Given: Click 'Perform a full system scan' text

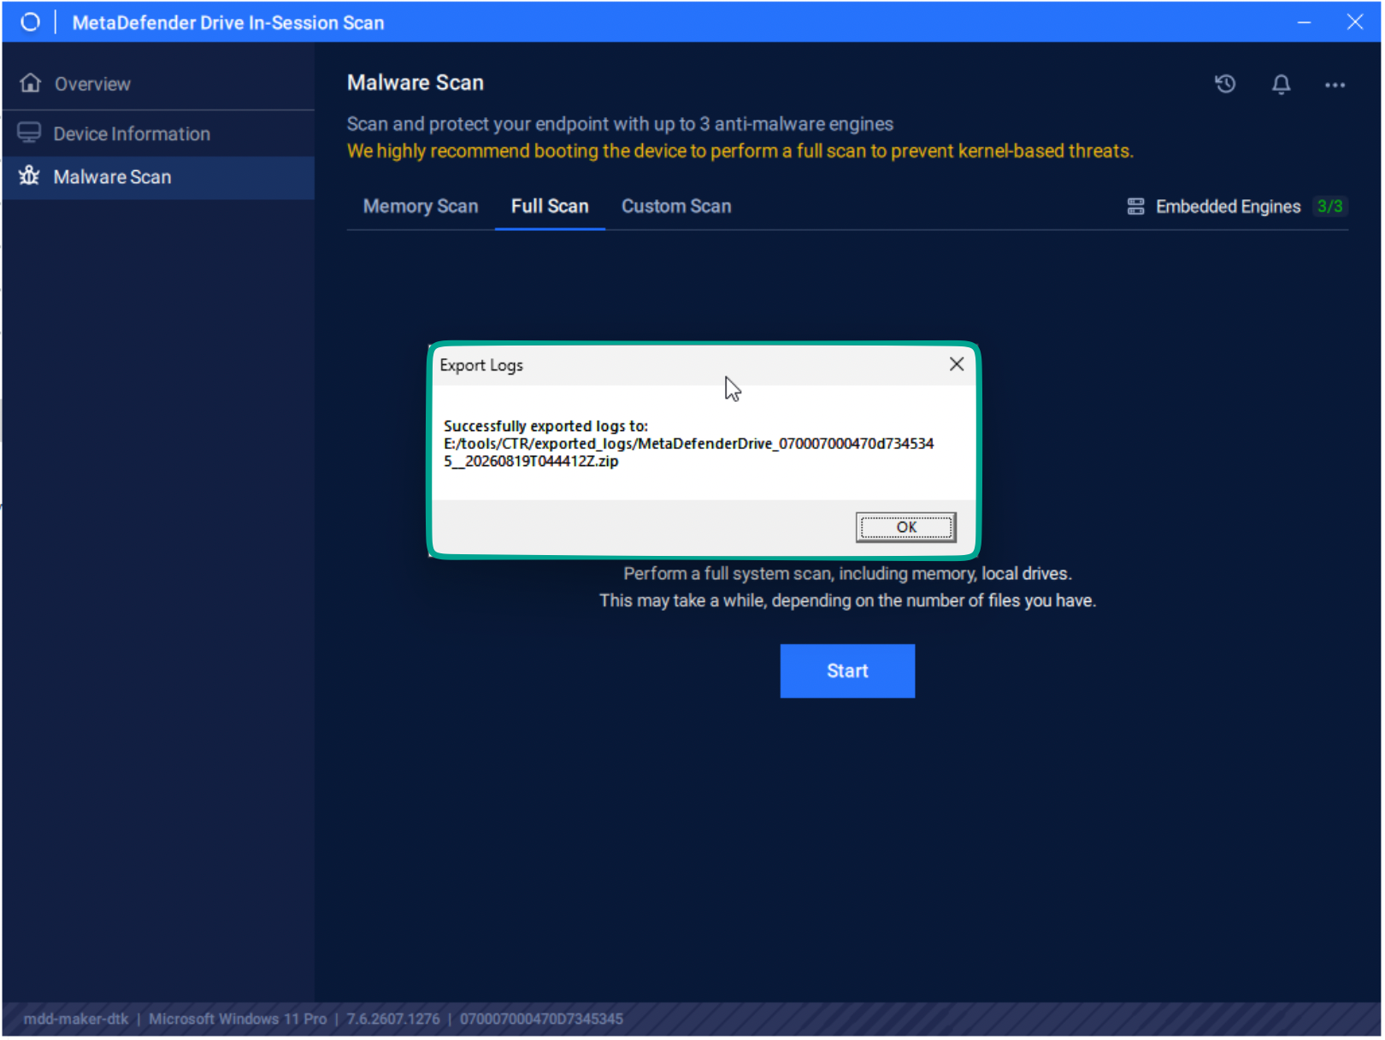Looking at the screenshot, I should coord(848,574).
